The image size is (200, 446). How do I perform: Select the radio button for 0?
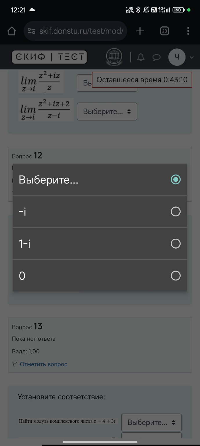point(176,276)
